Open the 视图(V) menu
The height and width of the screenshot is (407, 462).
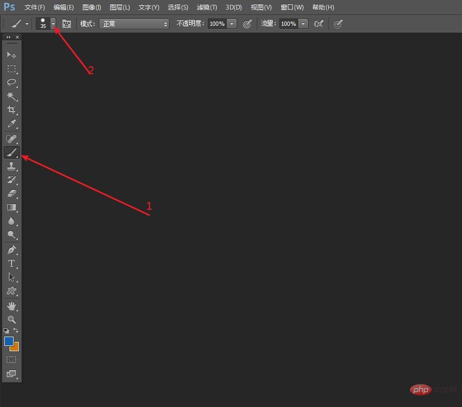click(261, 7)
